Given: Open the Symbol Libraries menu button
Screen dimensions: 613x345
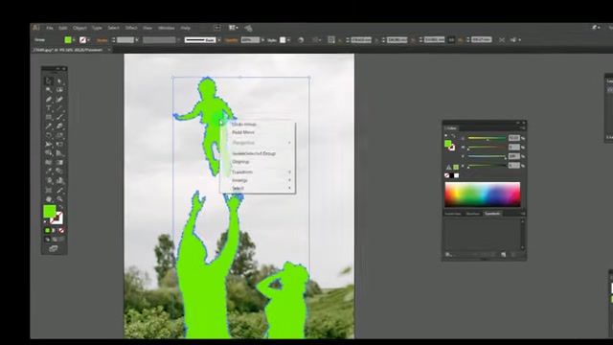Looking at the screenshot, I should click(x=448, y=254).
